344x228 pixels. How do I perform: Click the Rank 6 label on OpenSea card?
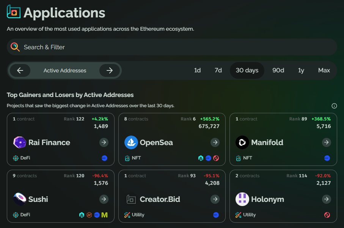pos(188,119)
